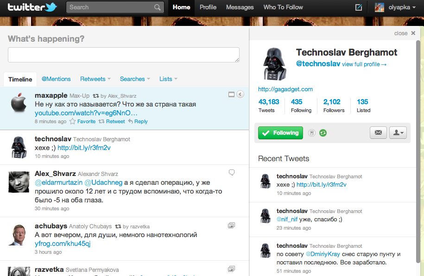View the 135 Listed count
The height and width of the screenshot is (276, 424).
click(x=363, y=106)
